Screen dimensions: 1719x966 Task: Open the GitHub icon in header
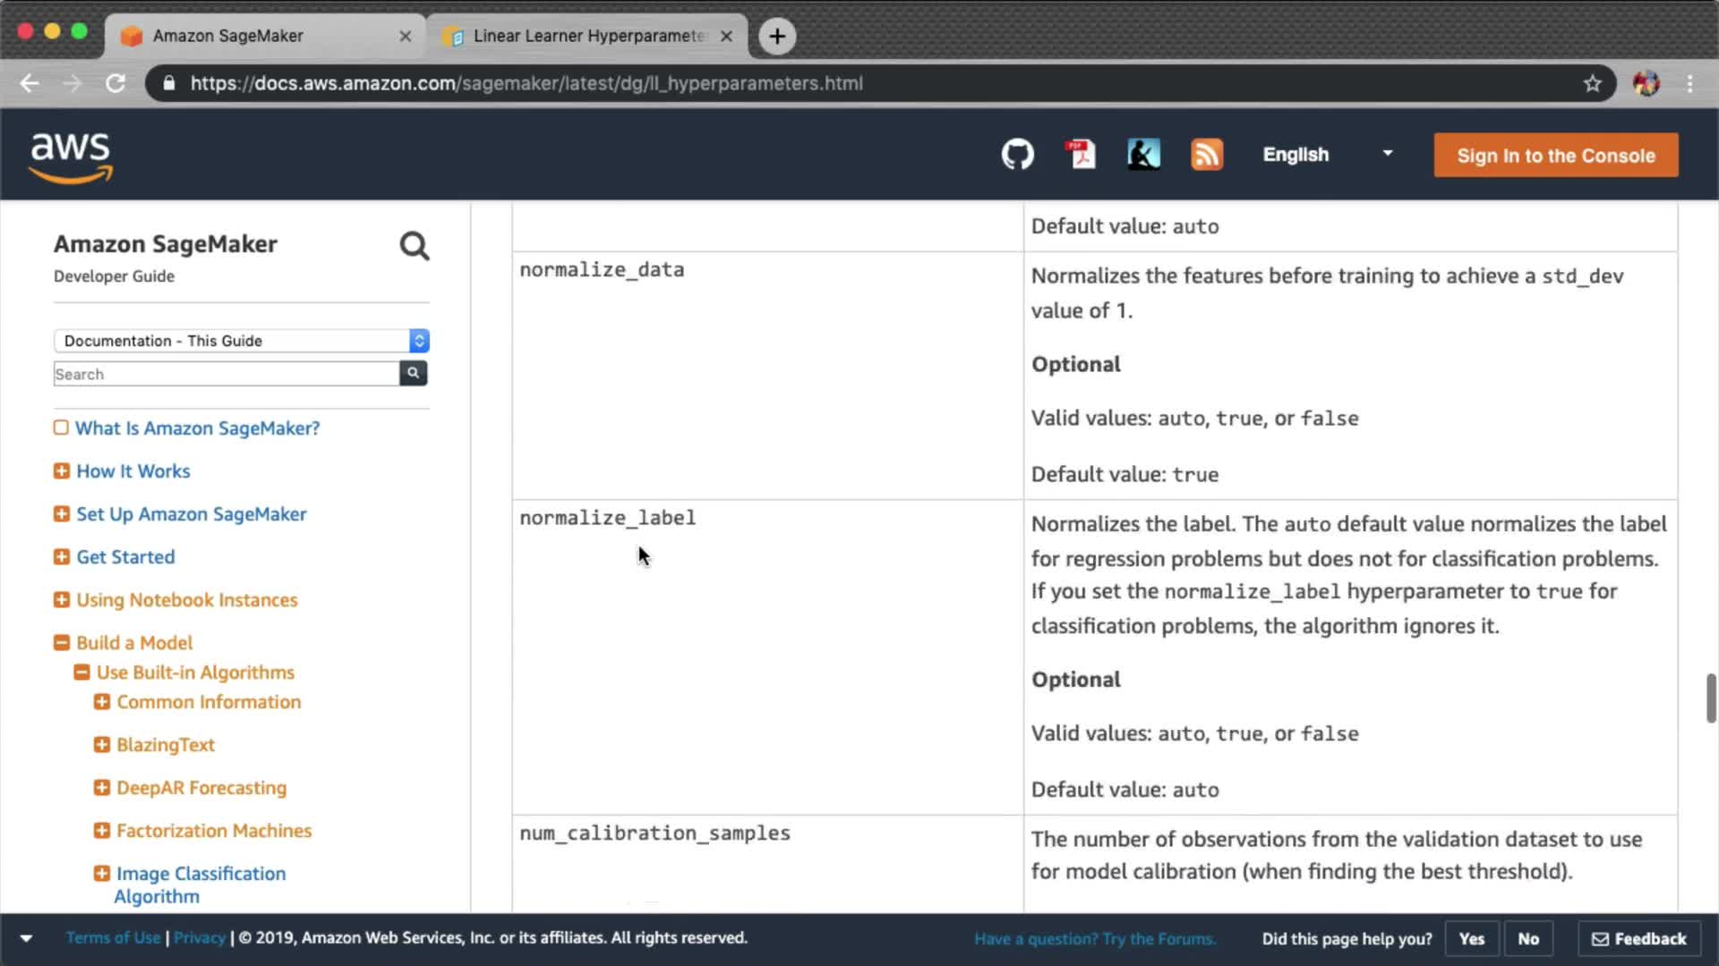[1017, 155]
